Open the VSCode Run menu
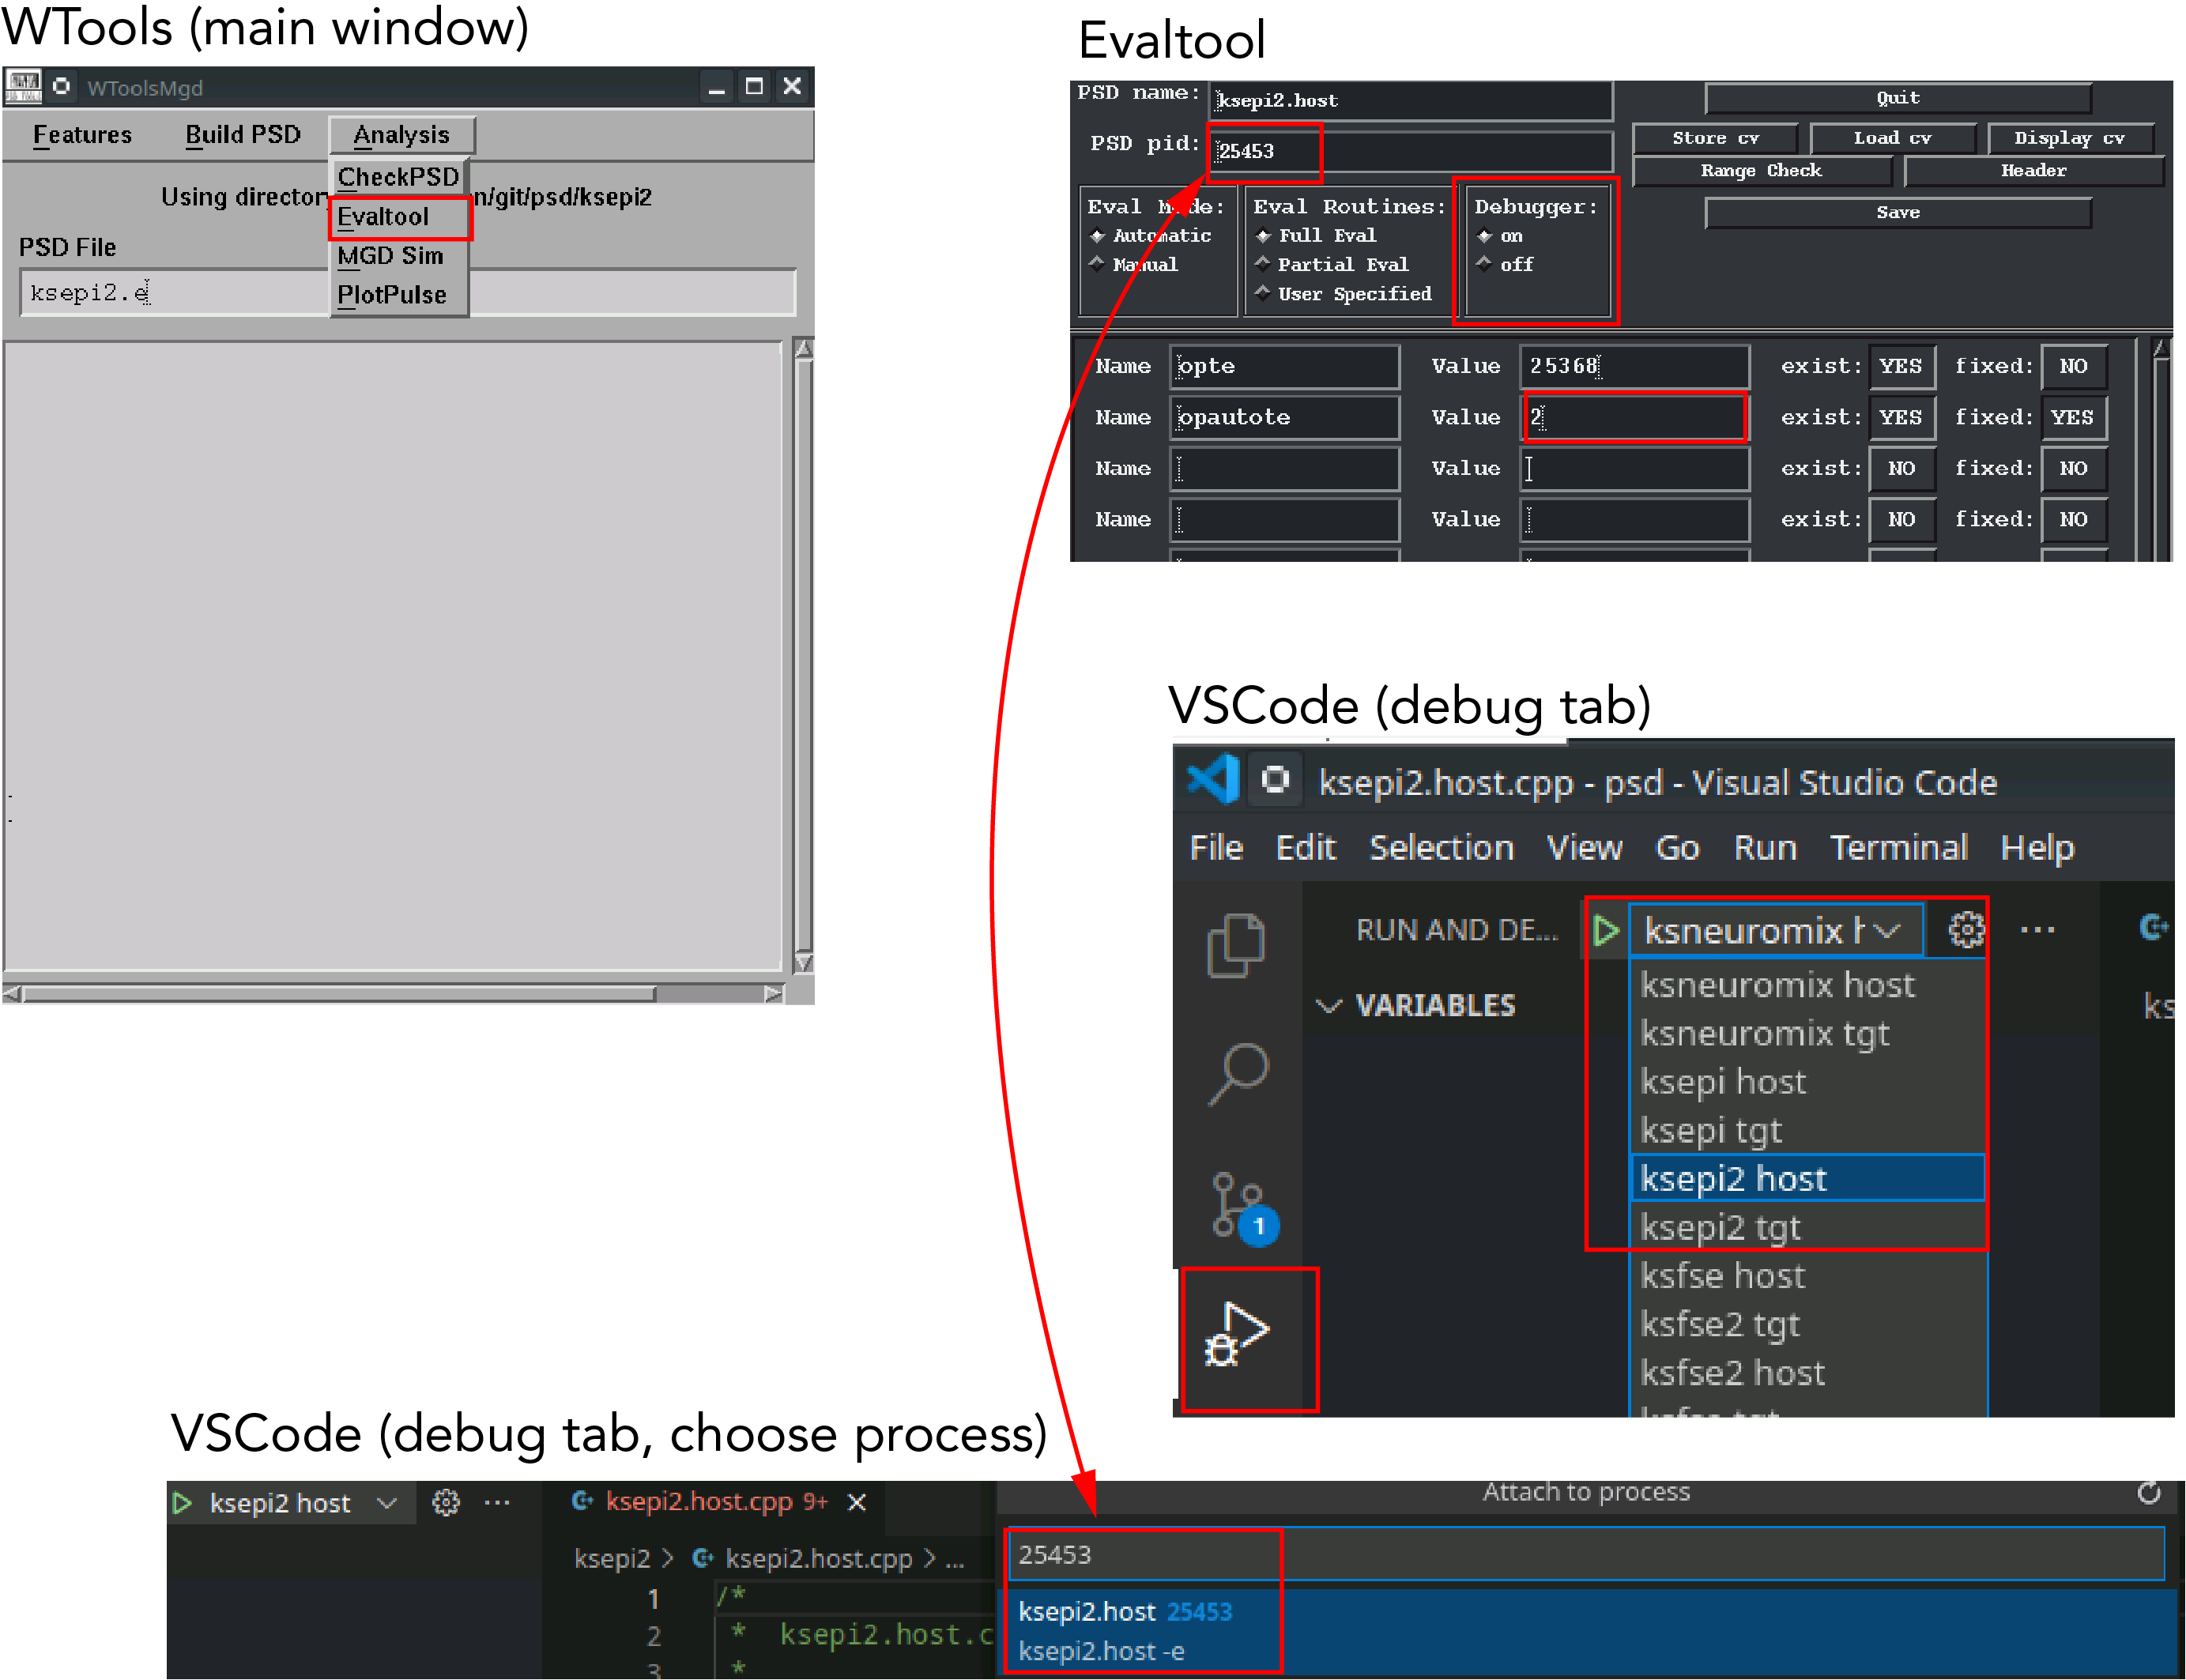Image resolution: width=2186 pixels, height=1680 pixels. coord(1765,847)
